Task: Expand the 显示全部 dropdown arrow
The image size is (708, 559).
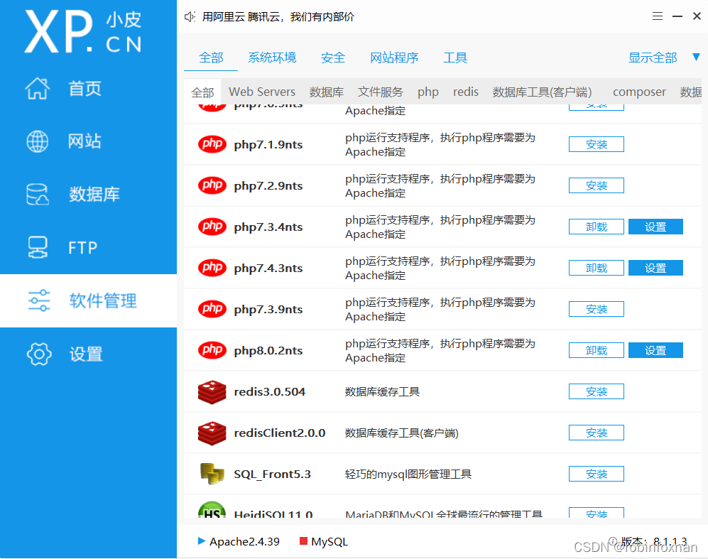Action: (696, 58)
